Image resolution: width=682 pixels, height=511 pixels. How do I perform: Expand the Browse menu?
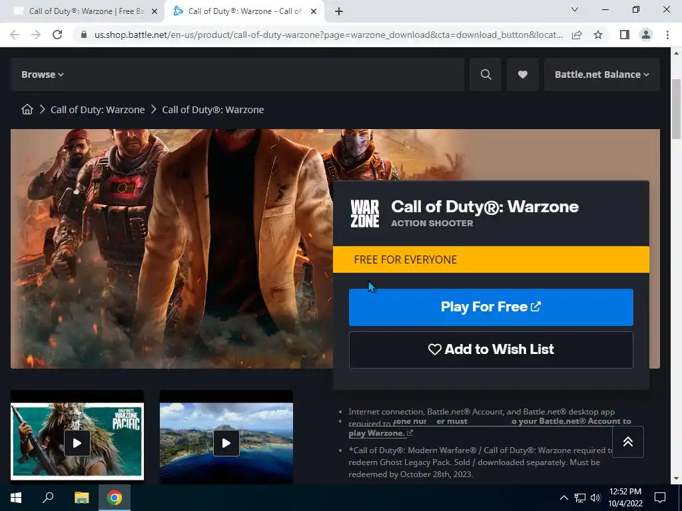tap(42, 75)
